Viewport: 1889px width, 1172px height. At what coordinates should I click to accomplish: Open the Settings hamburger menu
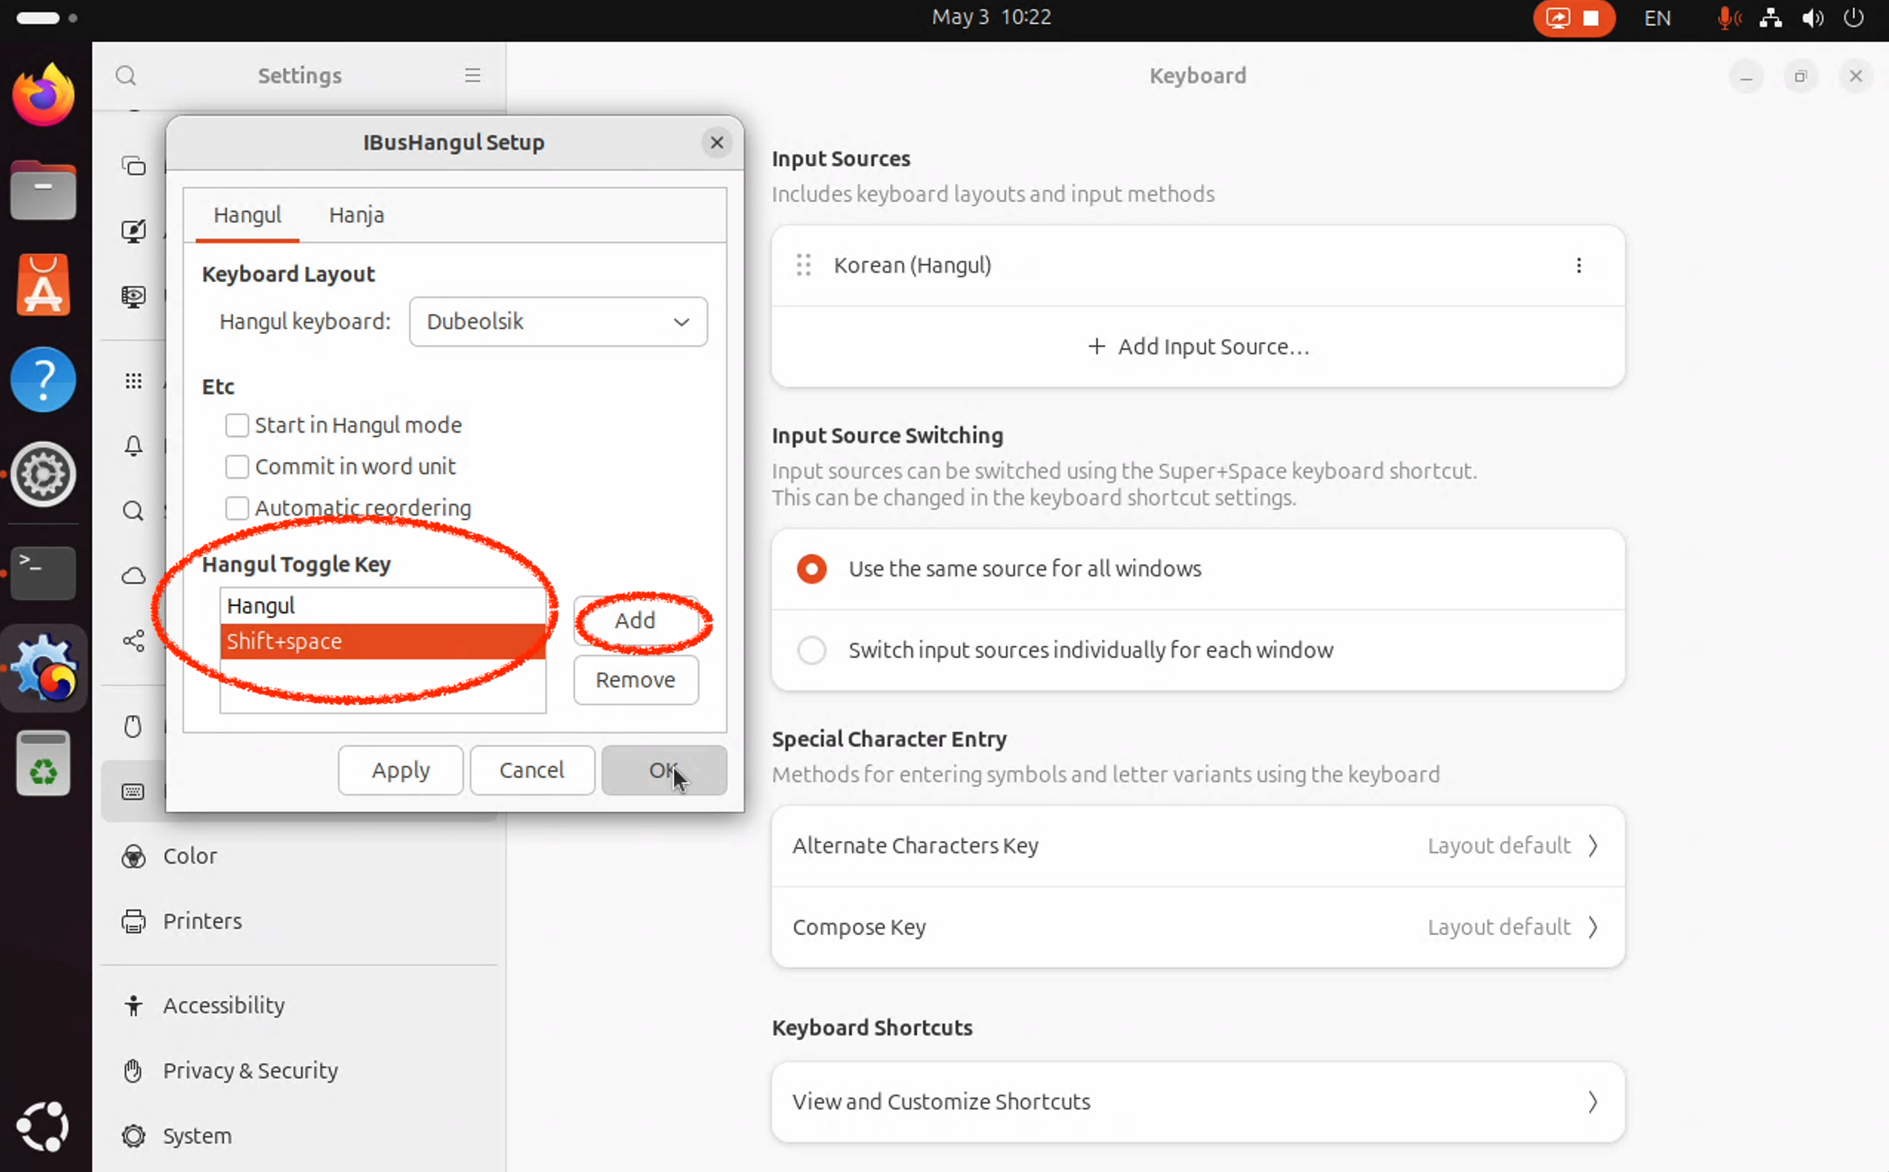click(x=472, y=75)
